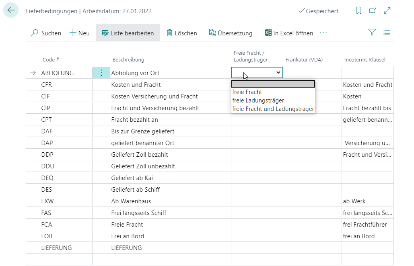414x266 pixels.
Task: Click the Neu button
Action: 80,33
